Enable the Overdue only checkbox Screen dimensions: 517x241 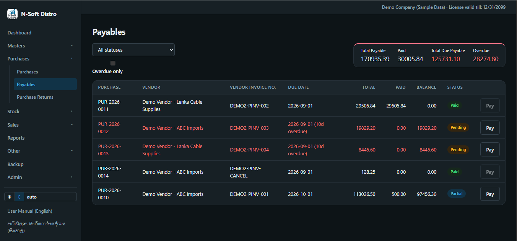coord(113,63)
